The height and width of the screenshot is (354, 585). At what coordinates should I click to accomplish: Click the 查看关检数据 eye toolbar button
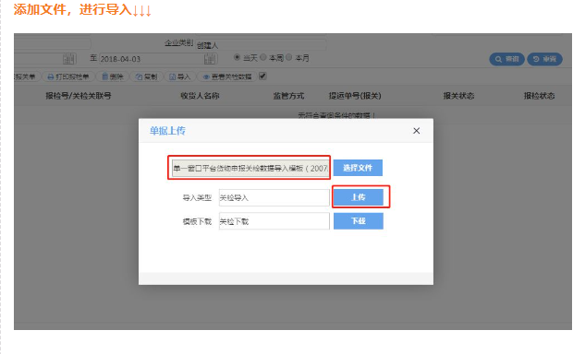[226, 77]
